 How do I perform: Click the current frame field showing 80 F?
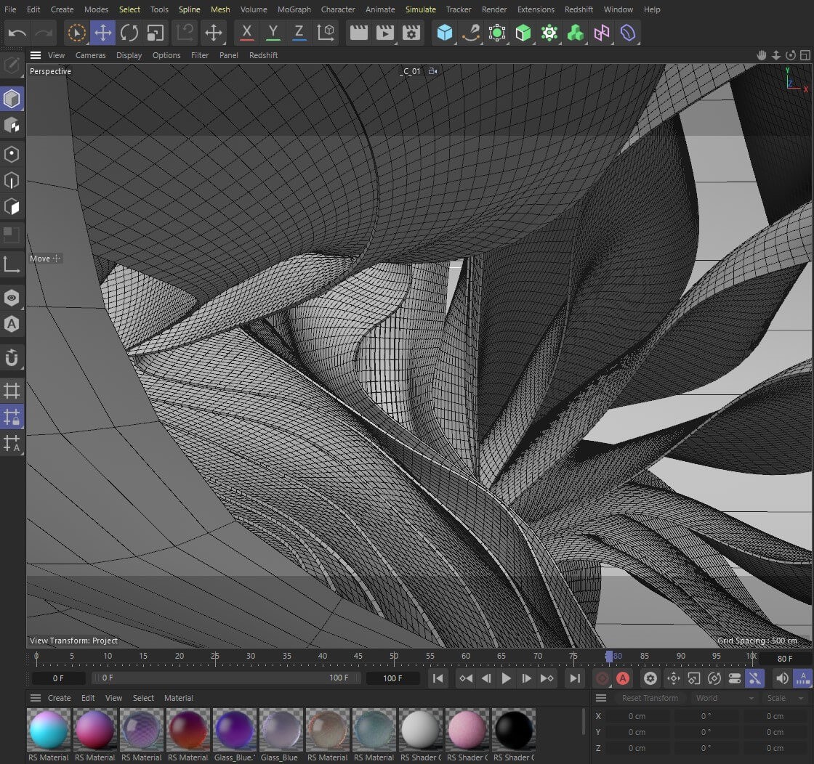click(785, 659)
